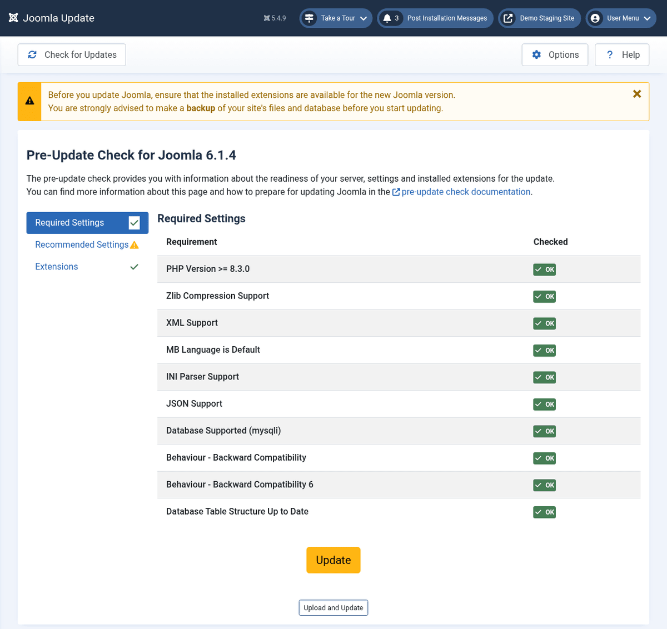The height and width of the screenshot is (629, 667).
Task: Click the 'Requirement' column header
Action: pos(191,242)
